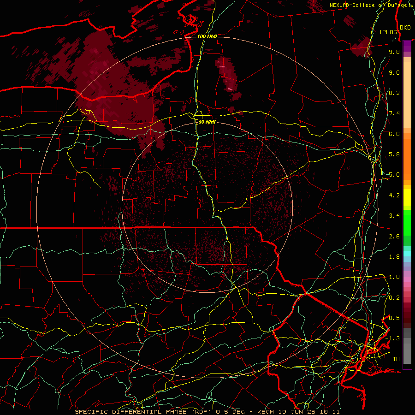This screenshot has width=415, height=415.
Task: Click the bright green band of the color scale
Action: click(x=407, y=222)
